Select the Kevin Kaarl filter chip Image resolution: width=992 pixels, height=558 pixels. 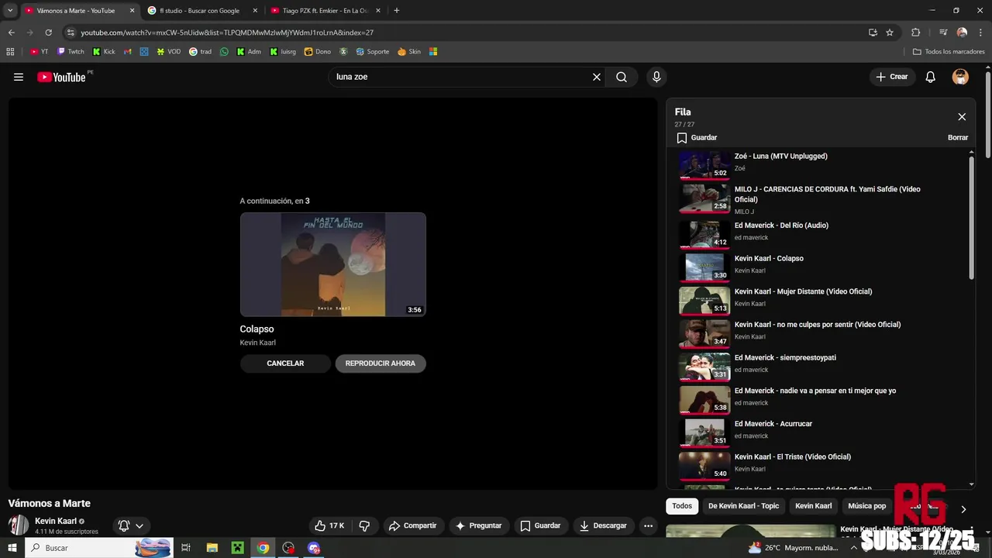814,506
